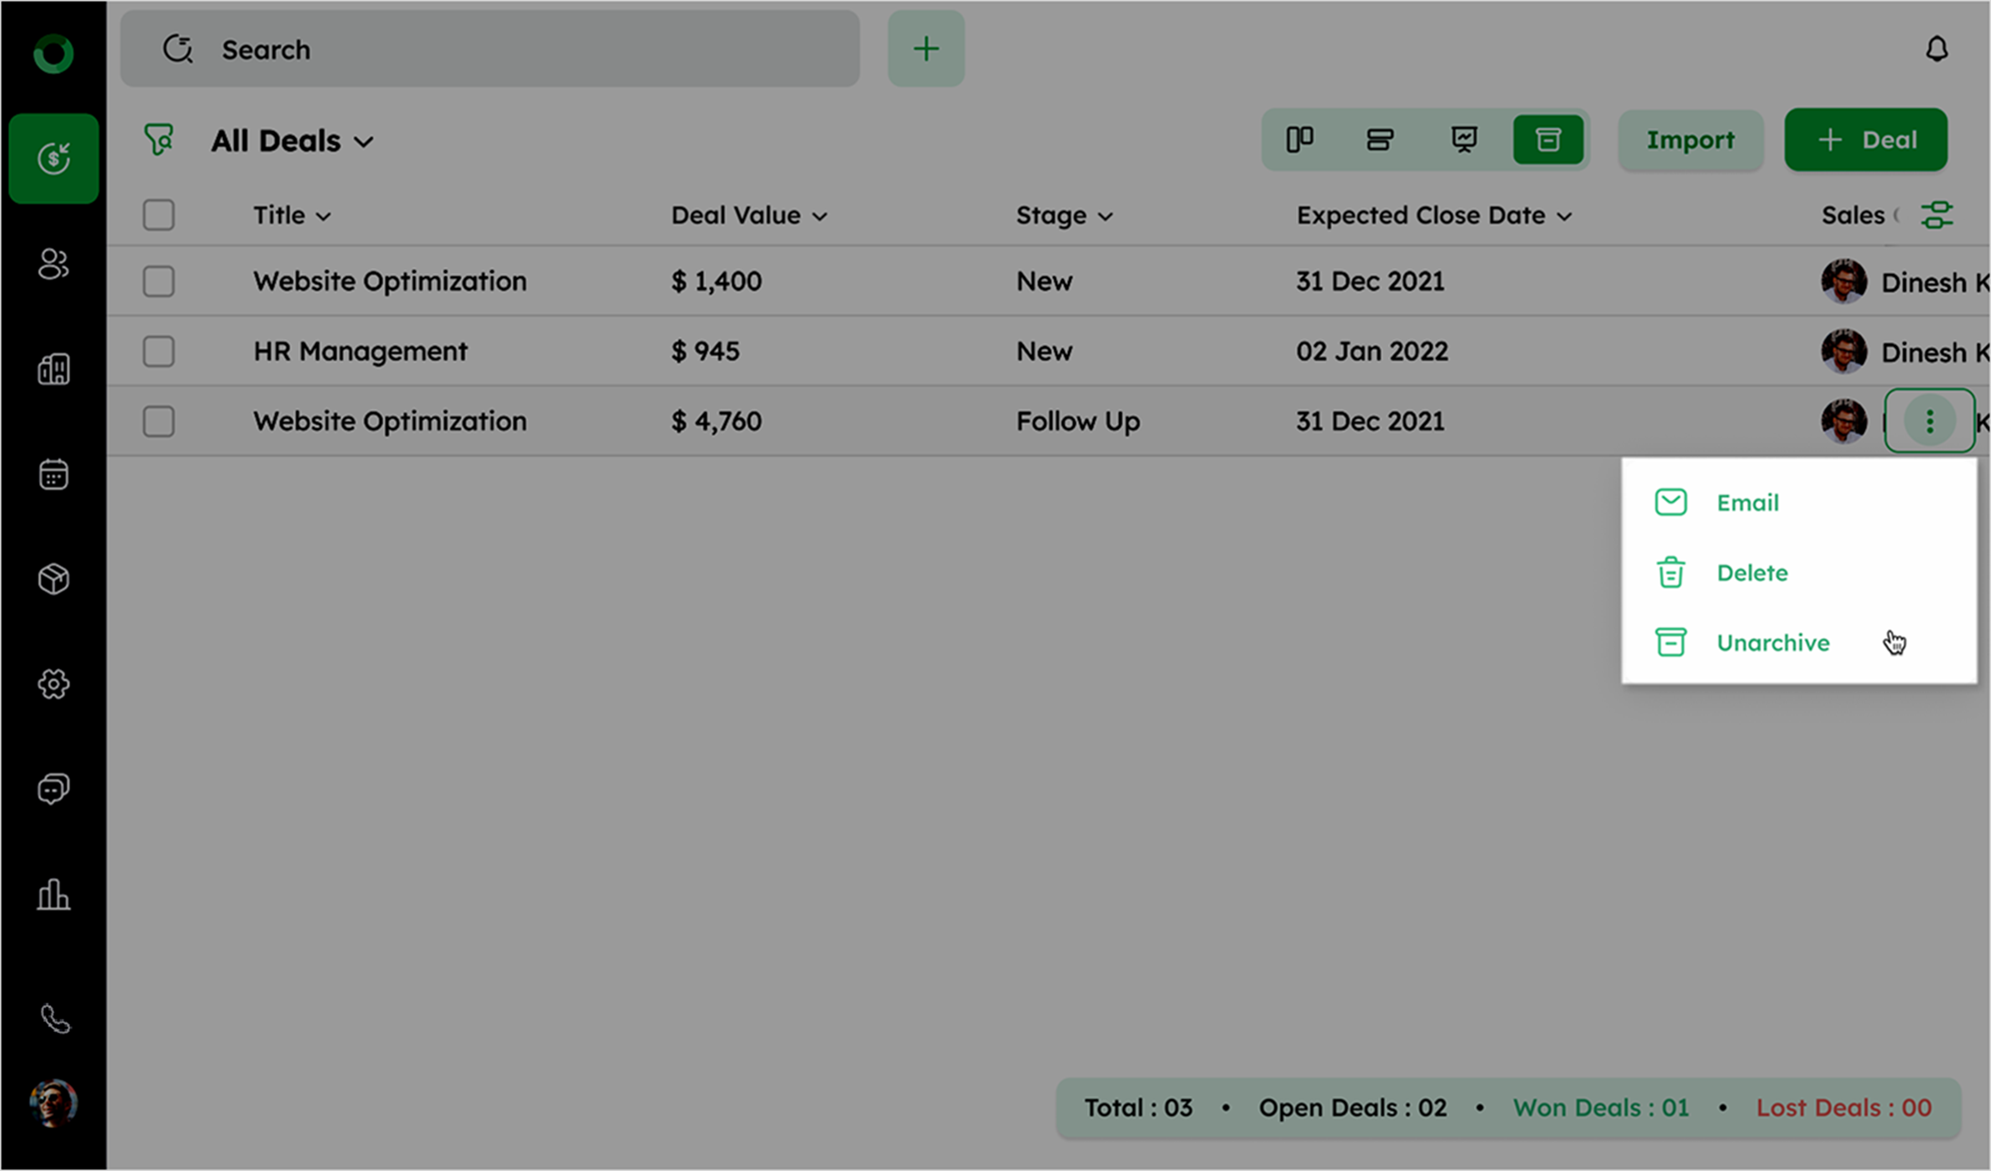Open the phone dialer icon in the sidebar
This screenshot has width=1991, height=1171.
[54, 1018]
